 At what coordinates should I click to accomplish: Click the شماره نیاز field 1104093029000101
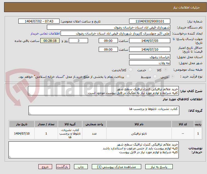point(150,21)
